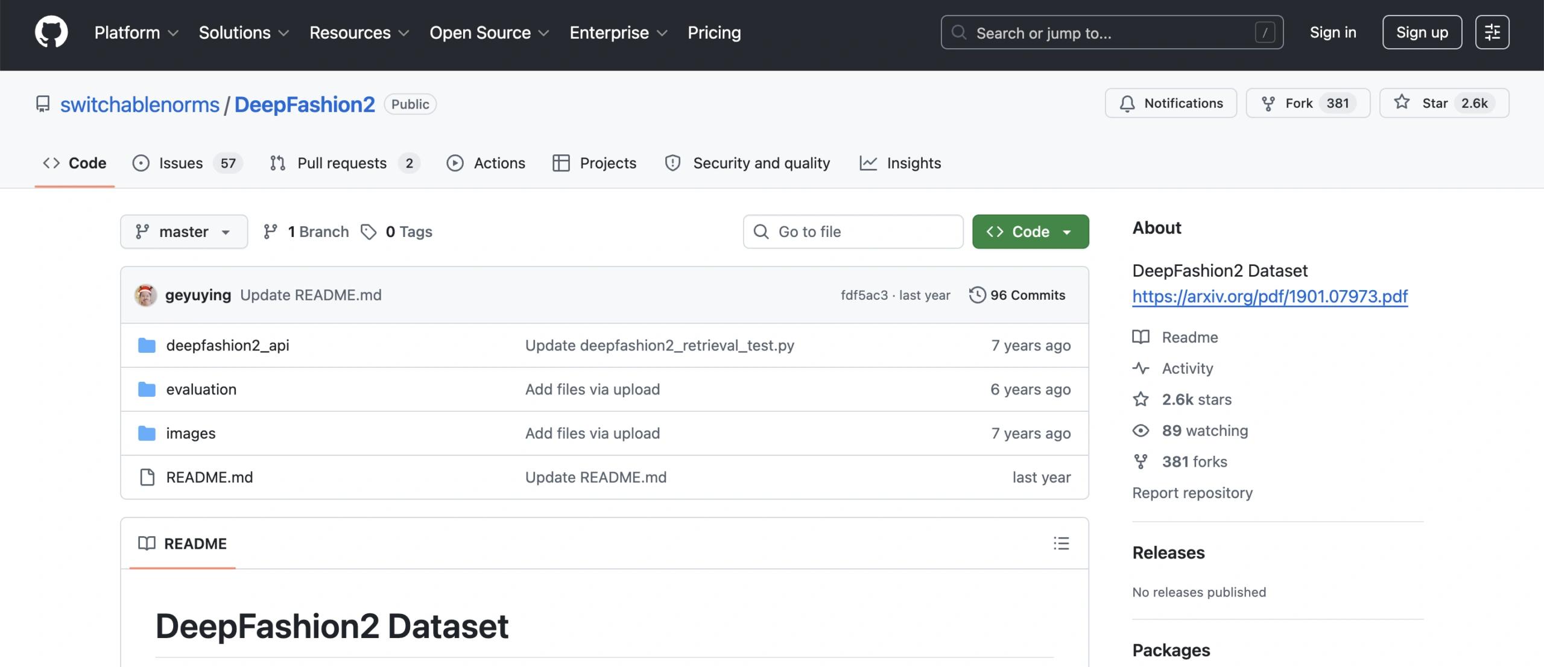
Task: Open the Security and quality tab
Action: point(748,163)
